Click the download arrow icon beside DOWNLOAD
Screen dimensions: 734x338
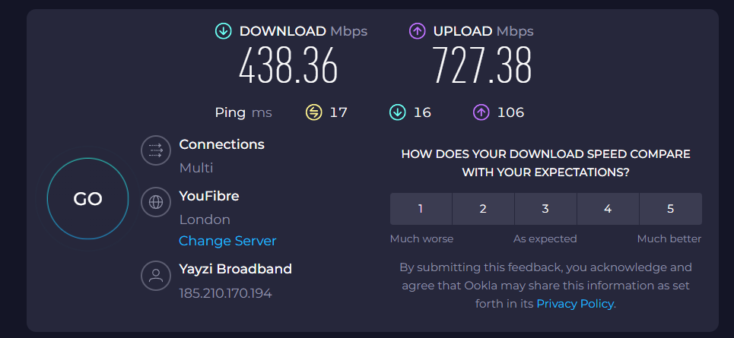coord(224,31)
